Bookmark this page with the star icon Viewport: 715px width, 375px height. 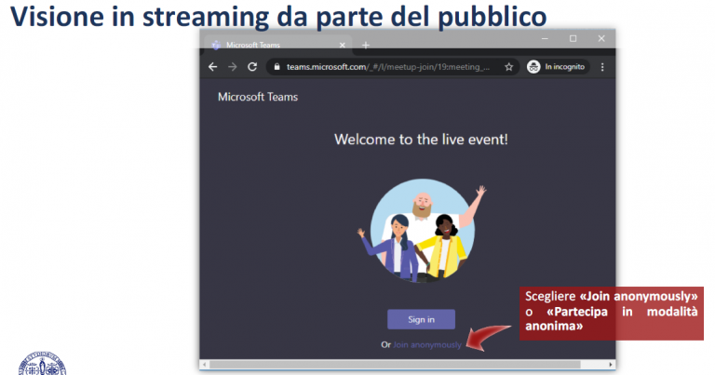point(508,67)
